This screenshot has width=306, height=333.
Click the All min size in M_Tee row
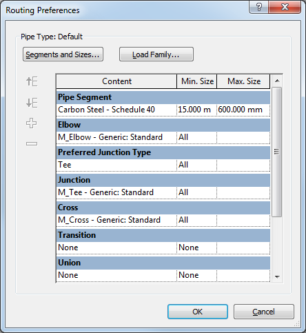click(197, 192)
